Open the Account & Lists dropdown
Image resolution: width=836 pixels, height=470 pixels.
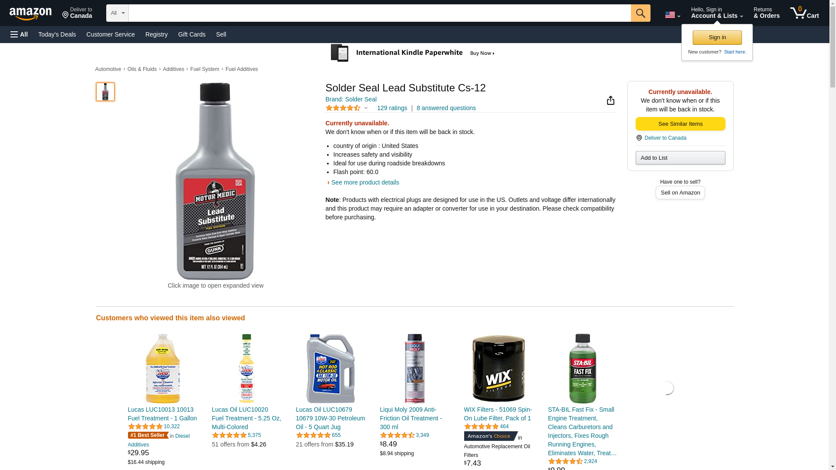pos(717,13)
